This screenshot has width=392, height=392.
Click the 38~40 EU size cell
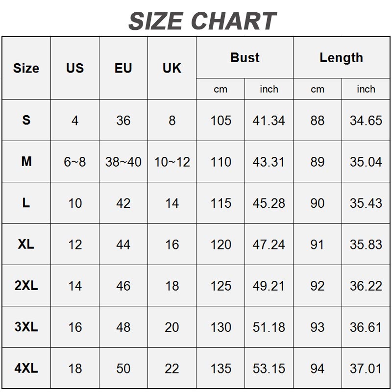pyautogui.click(x=123, y=162)
